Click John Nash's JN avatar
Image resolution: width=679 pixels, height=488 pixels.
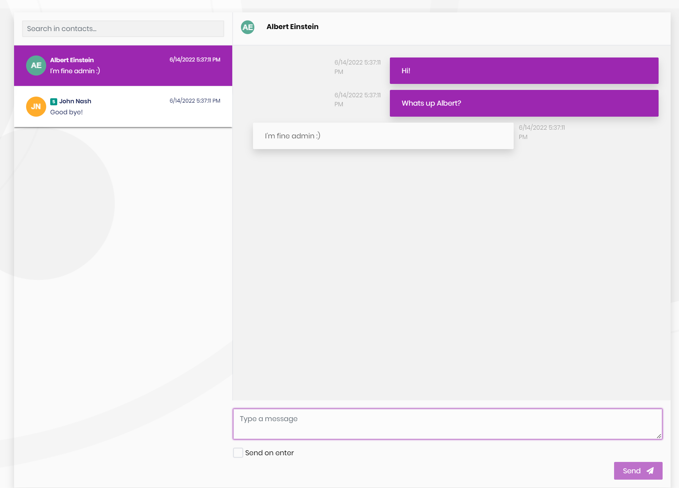pyautogui.click(x=36, y=107)
